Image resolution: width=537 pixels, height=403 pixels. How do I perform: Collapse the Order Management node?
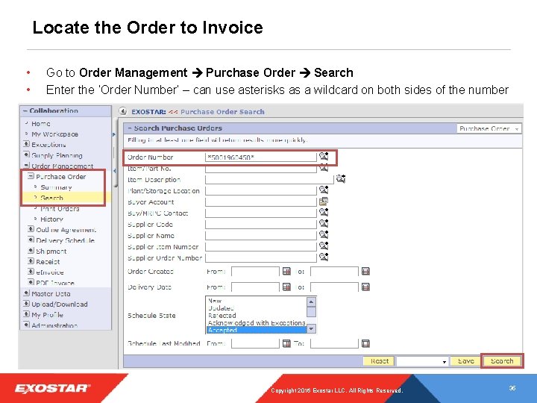26,165
